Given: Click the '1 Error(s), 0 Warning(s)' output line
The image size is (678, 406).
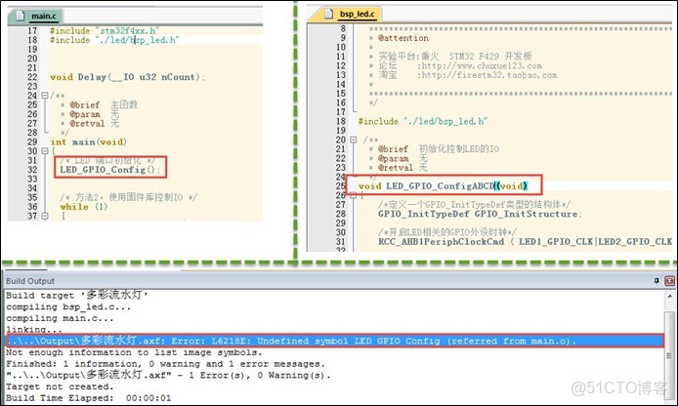Looking at the screenshot, I should pos(168,376).
